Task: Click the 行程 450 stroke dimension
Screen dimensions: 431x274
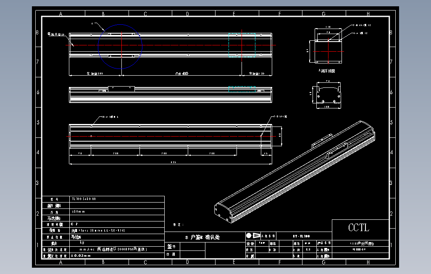Action: (182, 74)
